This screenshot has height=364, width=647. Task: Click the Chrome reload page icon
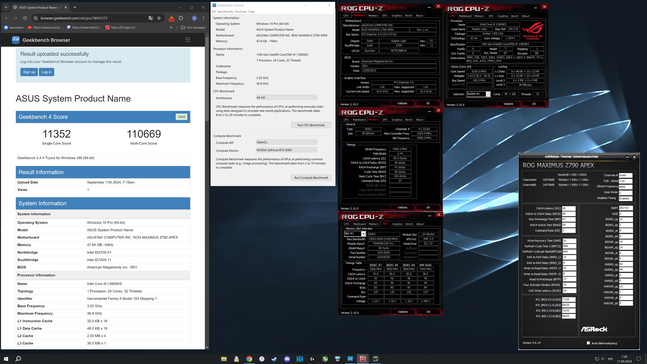(x=25, y=18)
